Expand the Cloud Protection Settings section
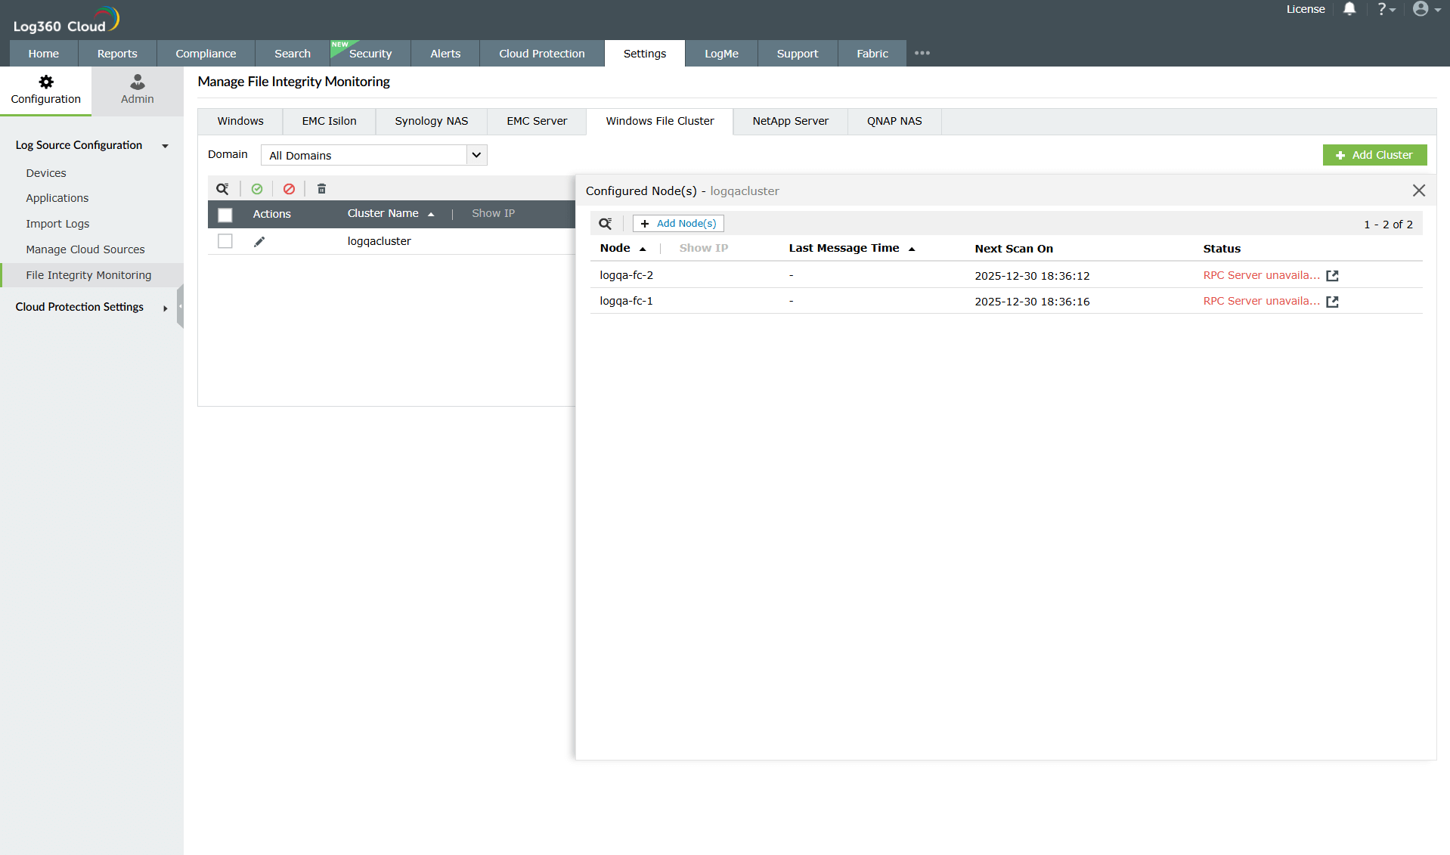The width and height of the screenshot is (1450, 855). (x=165, y=308)
